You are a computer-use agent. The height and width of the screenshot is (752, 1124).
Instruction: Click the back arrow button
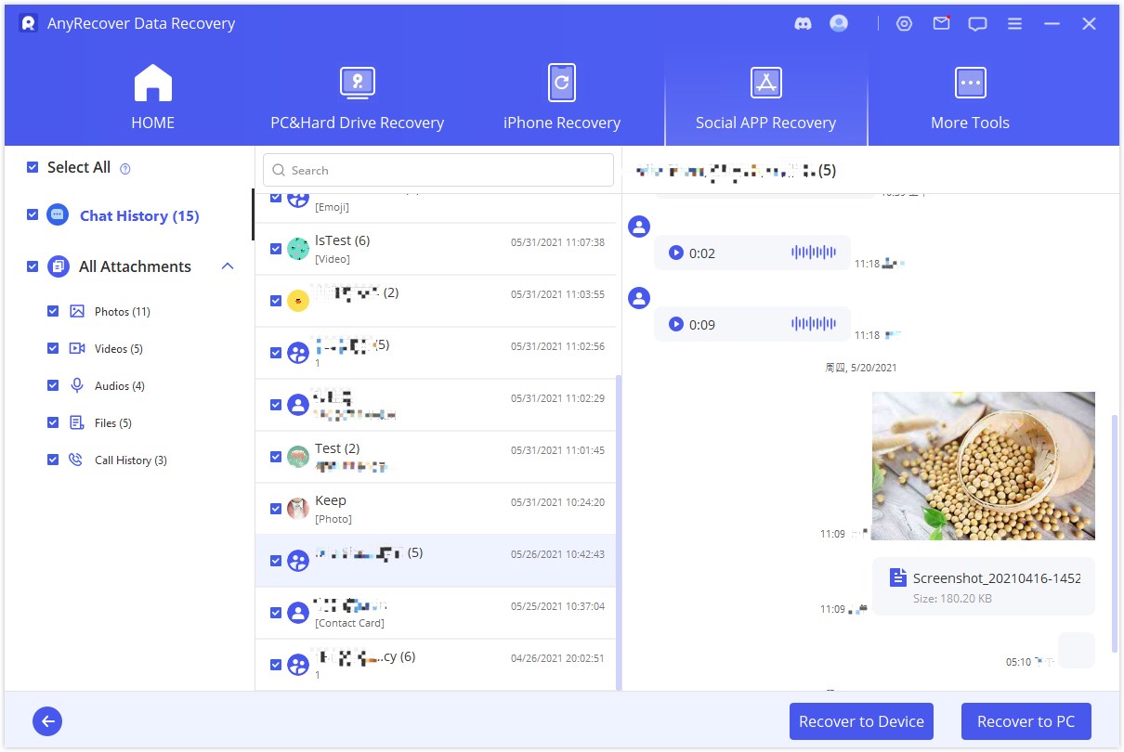tap(47, 721)
